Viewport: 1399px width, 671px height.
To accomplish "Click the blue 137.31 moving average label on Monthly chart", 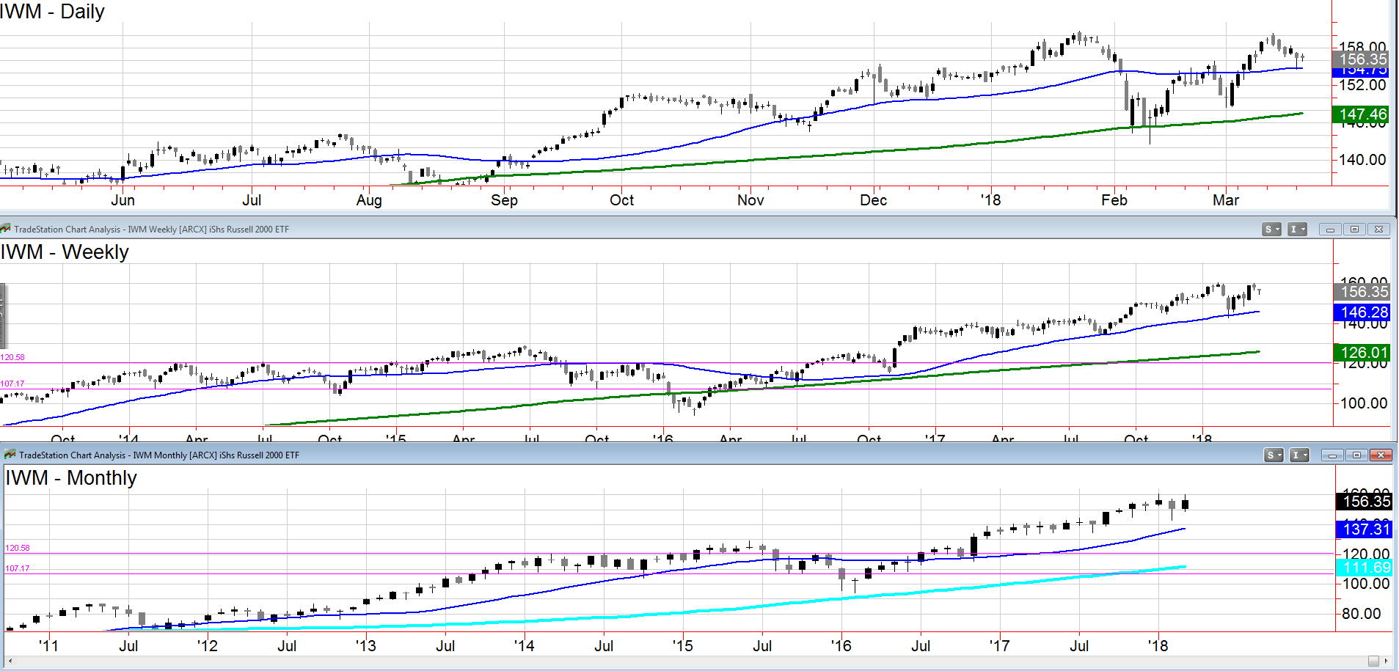I will click(x=1364, y=529).
